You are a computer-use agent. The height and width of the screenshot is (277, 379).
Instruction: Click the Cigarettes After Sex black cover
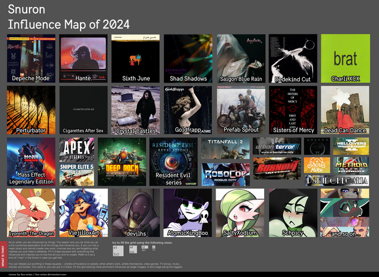point(83,110)
